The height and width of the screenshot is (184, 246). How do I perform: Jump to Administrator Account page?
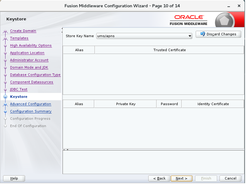[29, 60]
